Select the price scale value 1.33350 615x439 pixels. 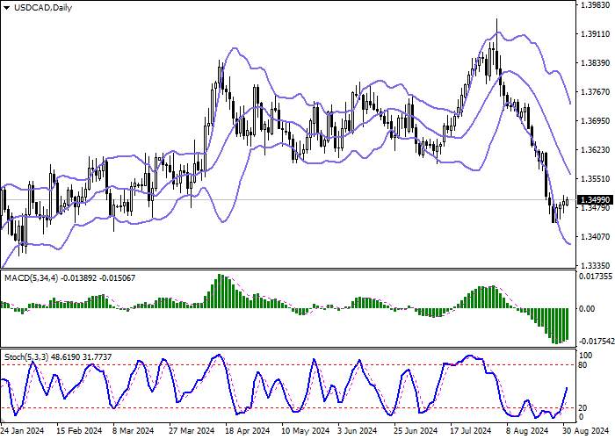click(x=597, y=265)
